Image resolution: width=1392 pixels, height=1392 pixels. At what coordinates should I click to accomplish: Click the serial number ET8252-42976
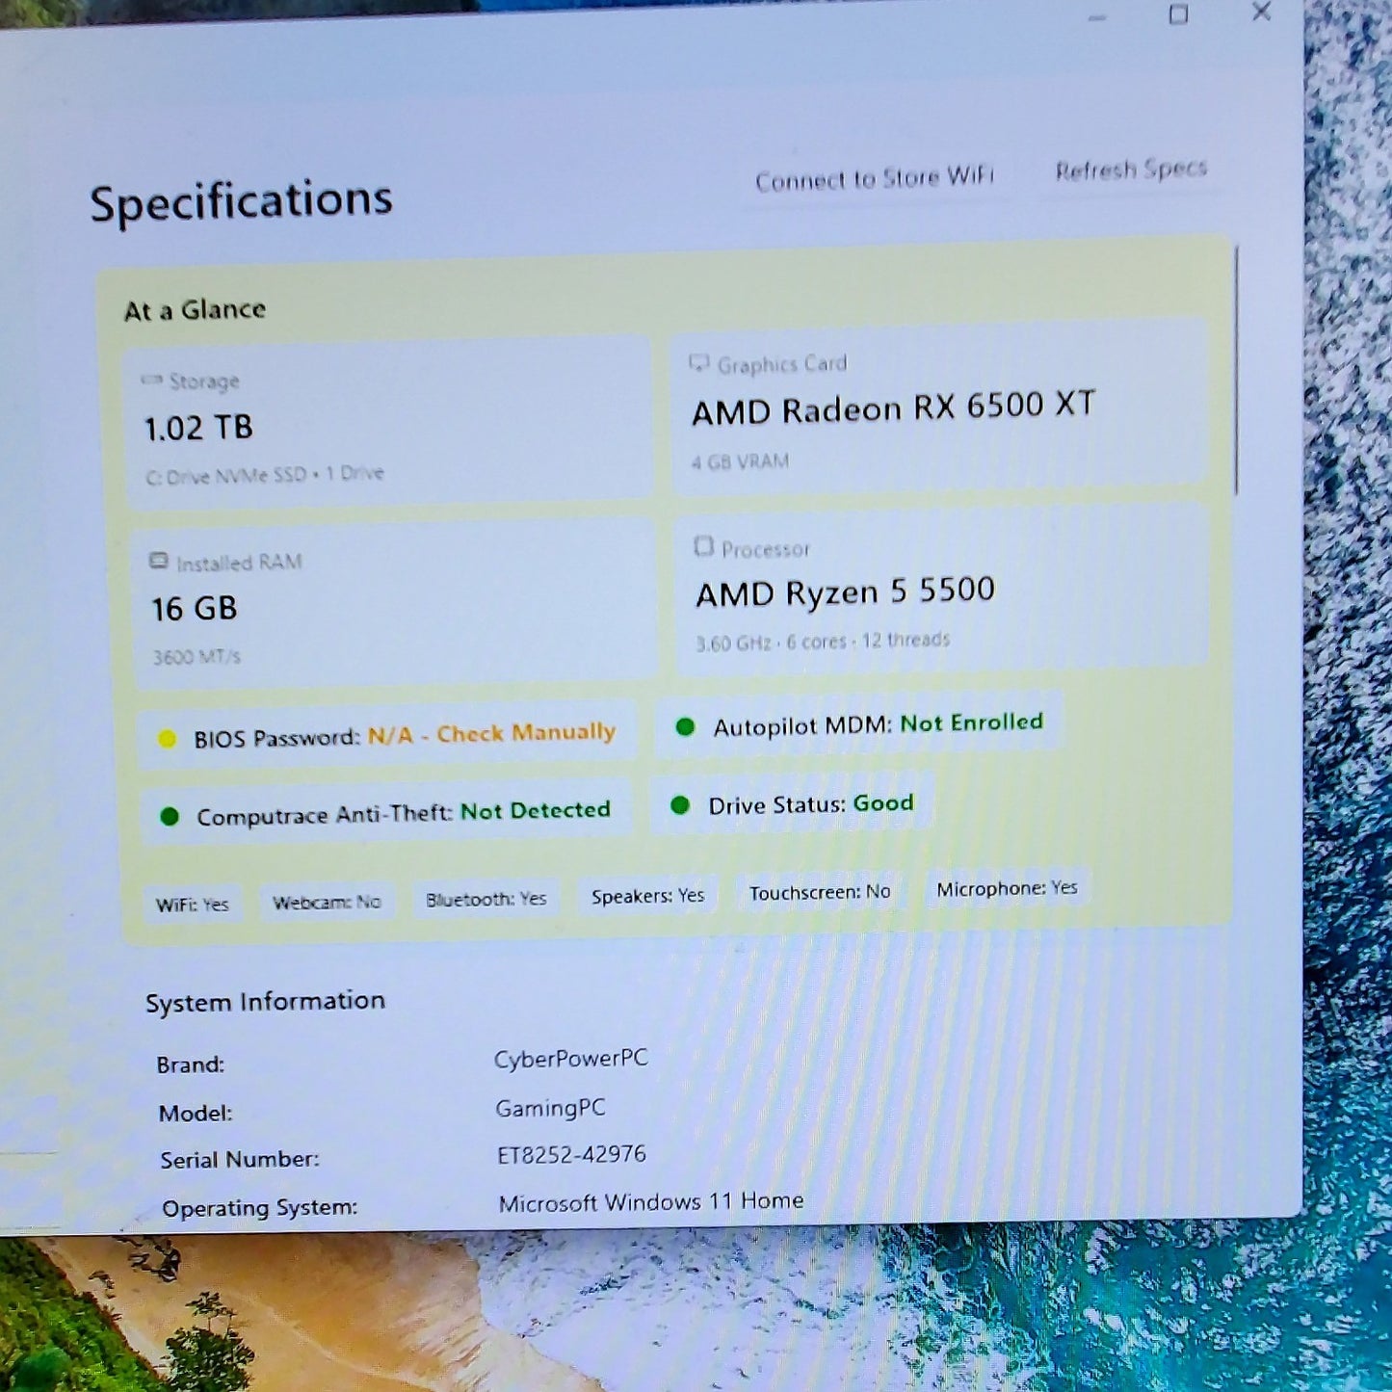(571, 1154)
